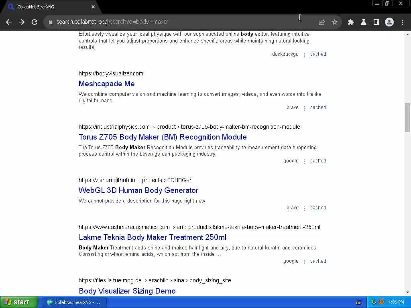Open the extensions puzzle menu
The height and width of the screenshot is (308, 411).
pyautogui.click(x=351, y=22)
